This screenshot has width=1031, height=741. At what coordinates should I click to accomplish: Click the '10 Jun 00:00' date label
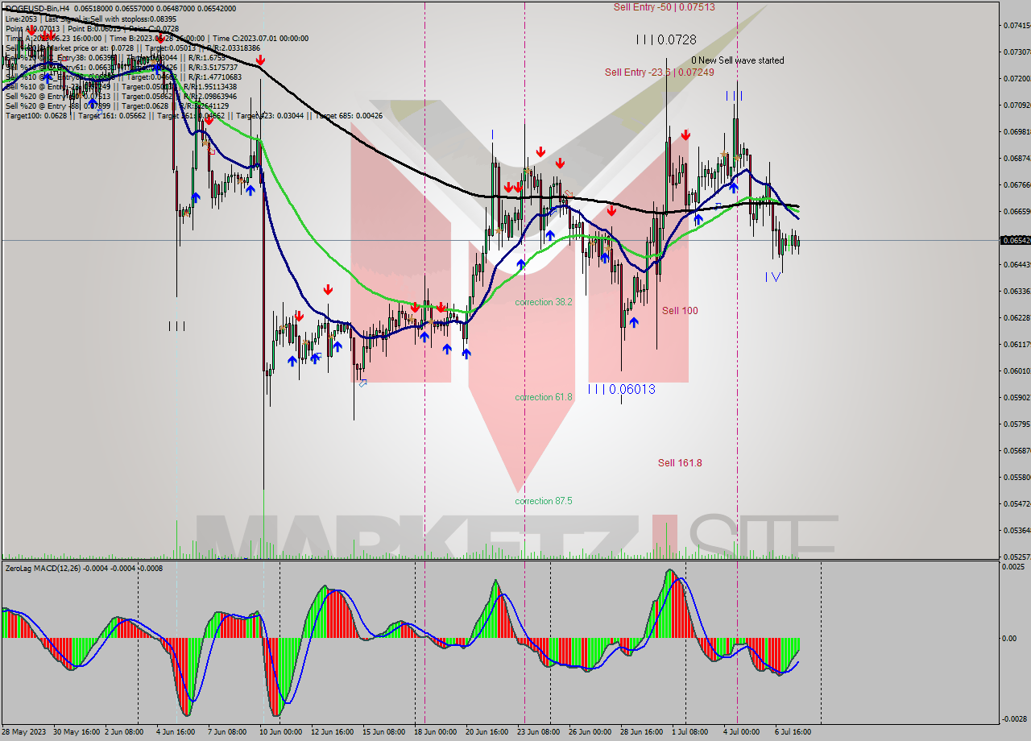pos(279,732)
